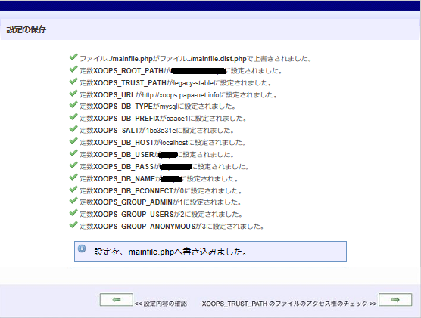The width and height of the screenshot is (421, 318).
Task: Click checkmark next to XOOPS_GROUP_ANONYMOUS
Action: pyautogui.click(x=73, y=225)
